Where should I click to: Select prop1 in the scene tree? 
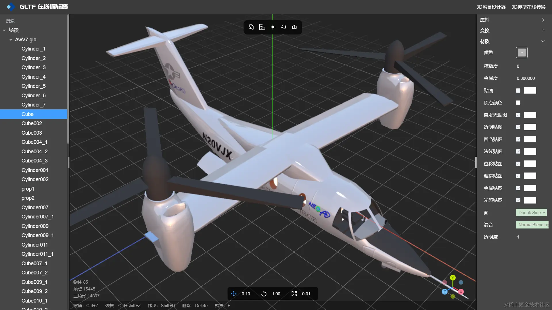coord(28,189)
